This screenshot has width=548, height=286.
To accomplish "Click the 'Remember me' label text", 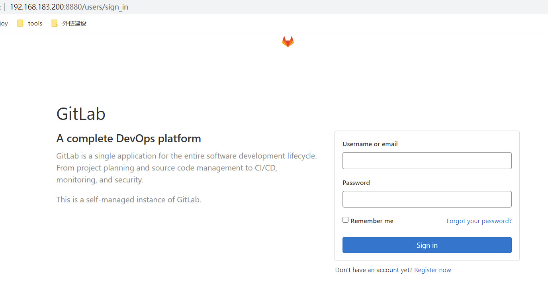I will [x=372, y=221].
